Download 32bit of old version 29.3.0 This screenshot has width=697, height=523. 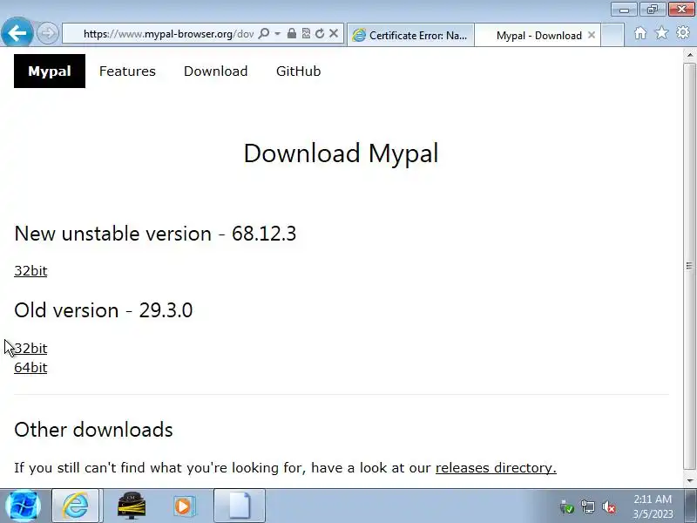30,348
